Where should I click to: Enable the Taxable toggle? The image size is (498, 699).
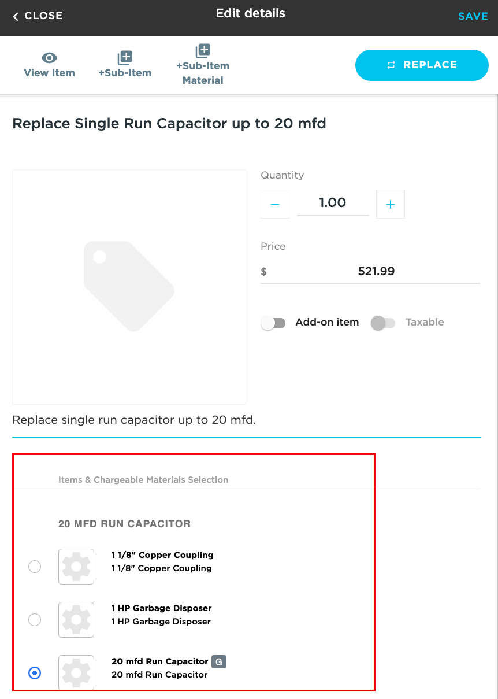coord(384,322)
